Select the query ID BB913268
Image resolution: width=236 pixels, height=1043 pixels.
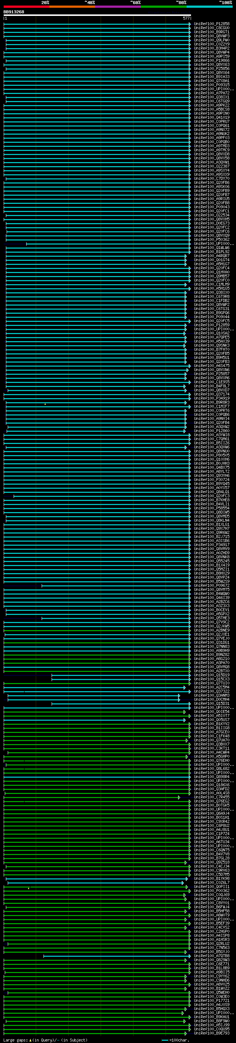(14, 12)
